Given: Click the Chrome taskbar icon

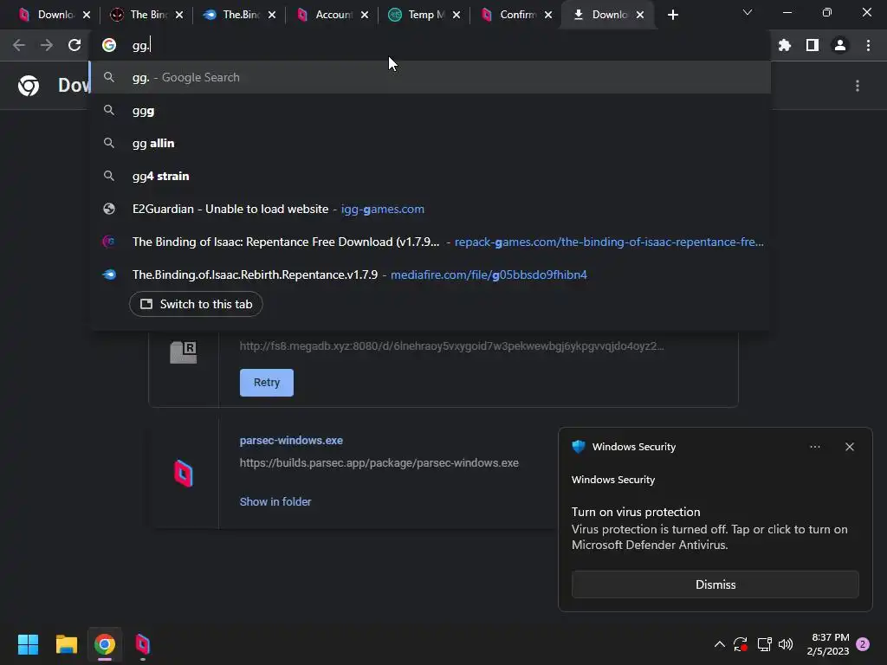Looking at the screenshot, I should point(105,644).
